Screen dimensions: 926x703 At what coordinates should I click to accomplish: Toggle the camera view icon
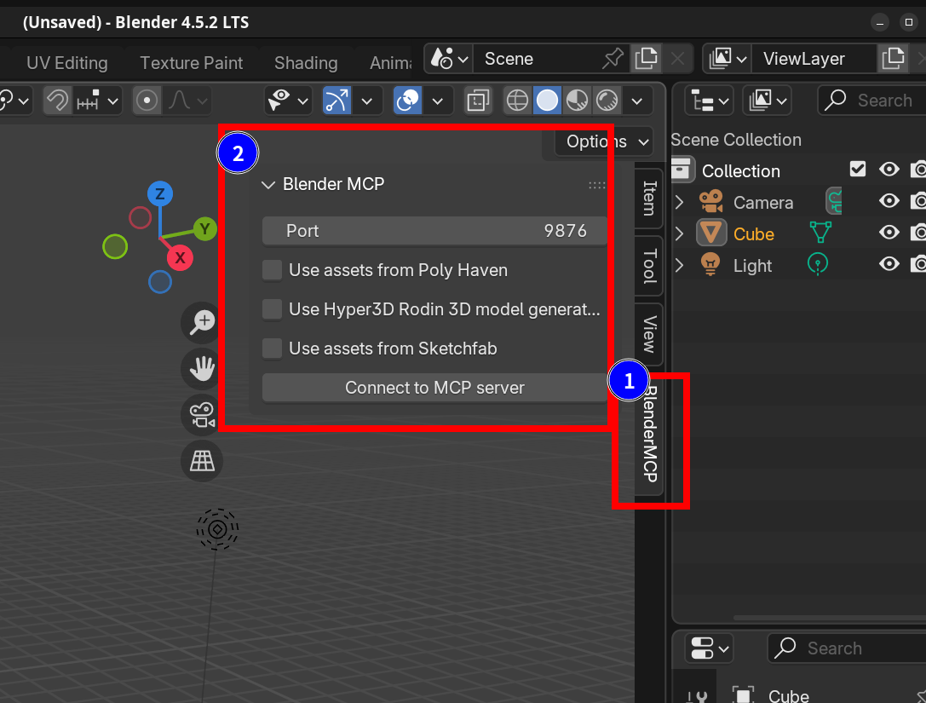tap(202, 415)
